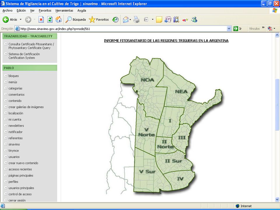Open the menús sidebar link
The width and height of the screenshot is (280, 210).
pos(13,82)
